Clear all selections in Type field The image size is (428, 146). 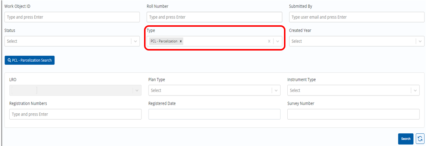pyautogui.click(x=269, y=41)
